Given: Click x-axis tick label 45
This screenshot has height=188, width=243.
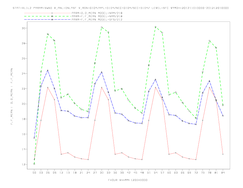Looking at the screenshot, I should (135, 173).
